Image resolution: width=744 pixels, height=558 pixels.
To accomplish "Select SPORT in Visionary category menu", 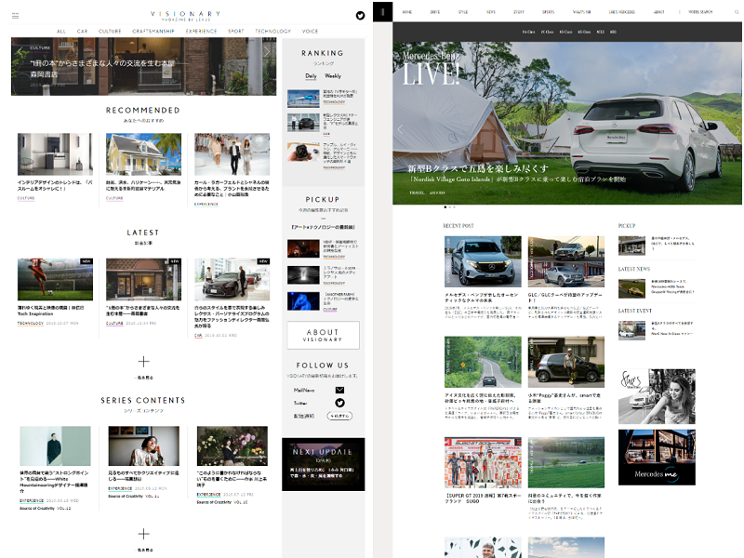I will click(236, 32).
